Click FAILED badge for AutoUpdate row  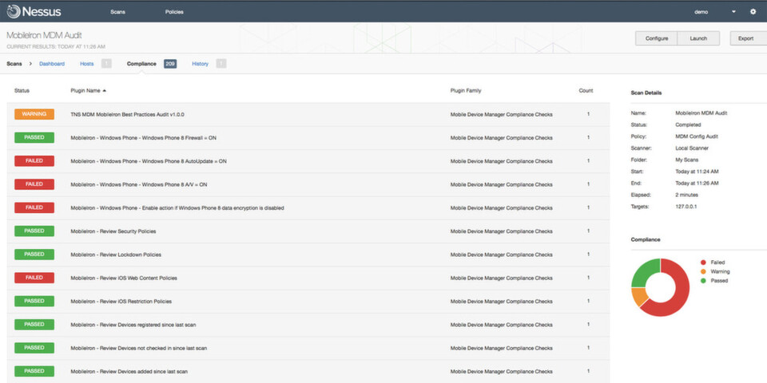[34, 160]
